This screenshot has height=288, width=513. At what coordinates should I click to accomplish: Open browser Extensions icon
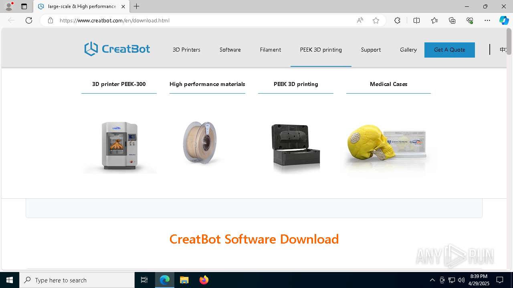tap(397, 20)
